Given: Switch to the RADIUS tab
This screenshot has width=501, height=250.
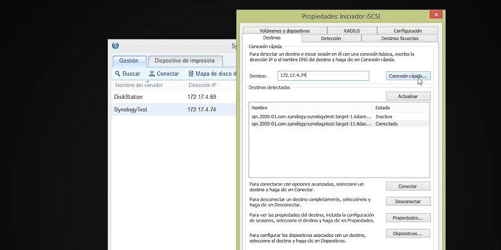Looking at the screenshot, I should (352, 31).
